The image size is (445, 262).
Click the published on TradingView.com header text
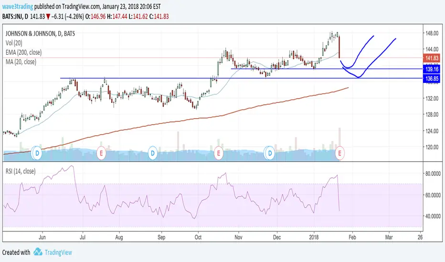tap(67, 6)
